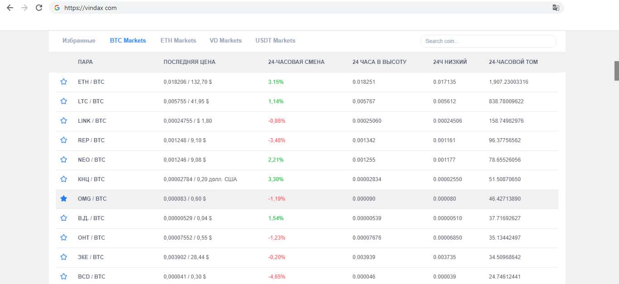Open the USDT Markets tab
This screenshot has width=619, height=284.
pos(275,41)
